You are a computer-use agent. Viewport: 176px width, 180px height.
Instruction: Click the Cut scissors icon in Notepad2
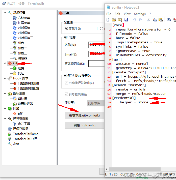pyautogui.click(x=148, y=20)
